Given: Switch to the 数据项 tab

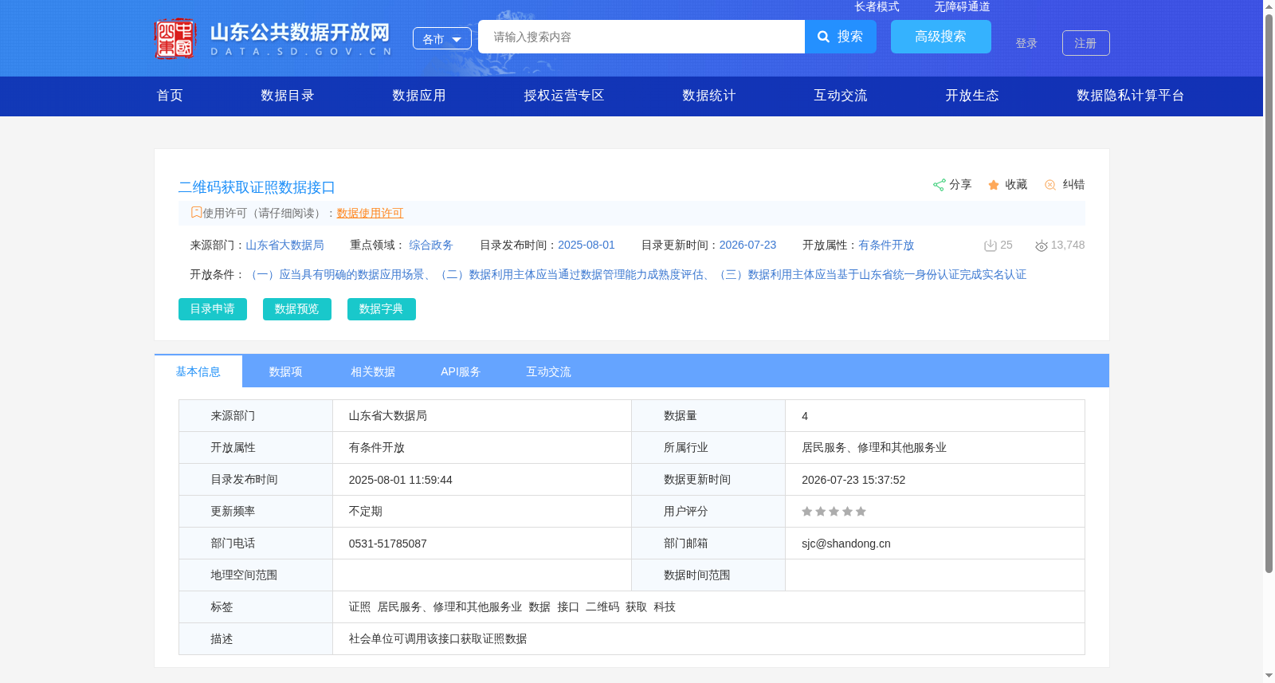Looking at the screenshot, I should pos(286,371).
